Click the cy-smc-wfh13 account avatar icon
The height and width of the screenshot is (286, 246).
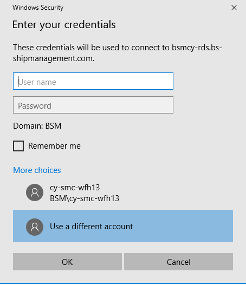(35, 192)
